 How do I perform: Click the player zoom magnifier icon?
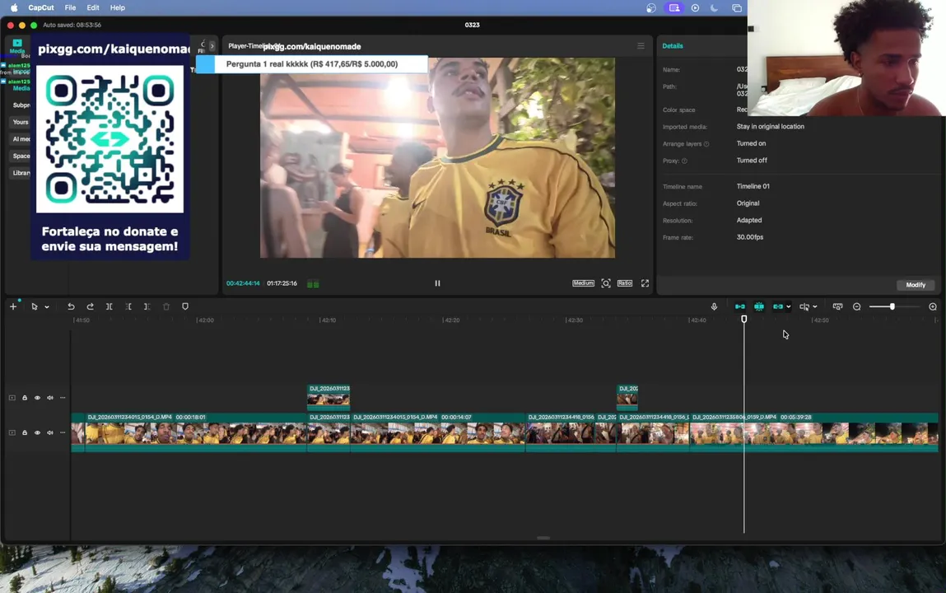pyautogui.click(x=606, y=283)
